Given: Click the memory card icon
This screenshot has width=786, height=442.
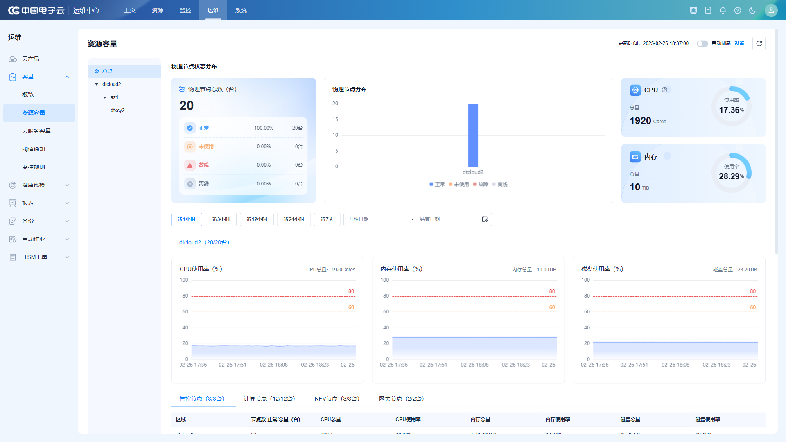Looking at the screenshot, I should [x=635, y=157].
